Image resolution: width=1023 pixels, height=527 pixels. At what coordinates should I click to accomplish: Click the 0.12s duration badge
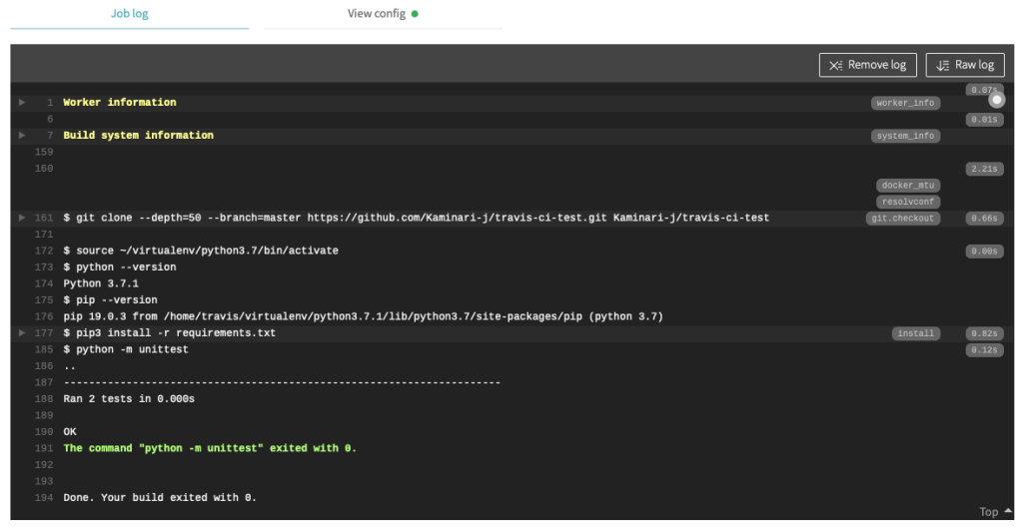coord(984,350)
